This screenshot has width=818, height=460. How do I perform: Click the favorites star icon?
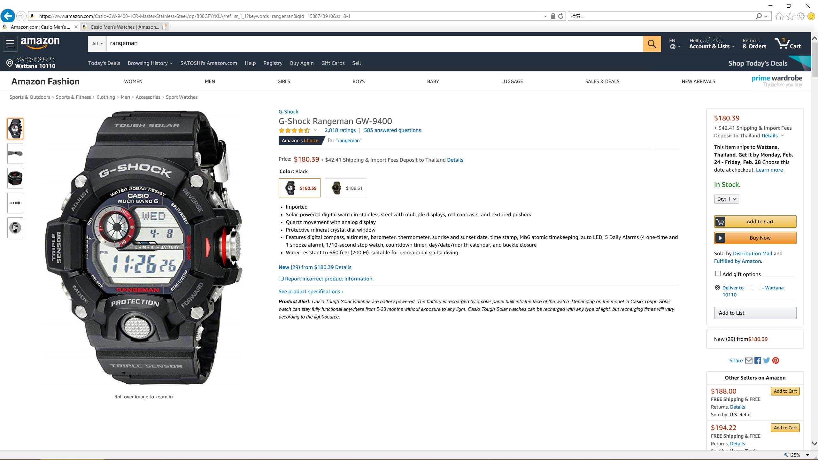[790, 16]
